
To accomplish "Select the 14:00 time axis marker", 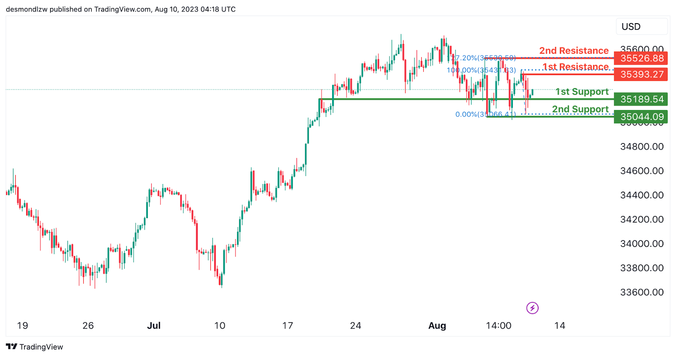I will pos(499,325).
